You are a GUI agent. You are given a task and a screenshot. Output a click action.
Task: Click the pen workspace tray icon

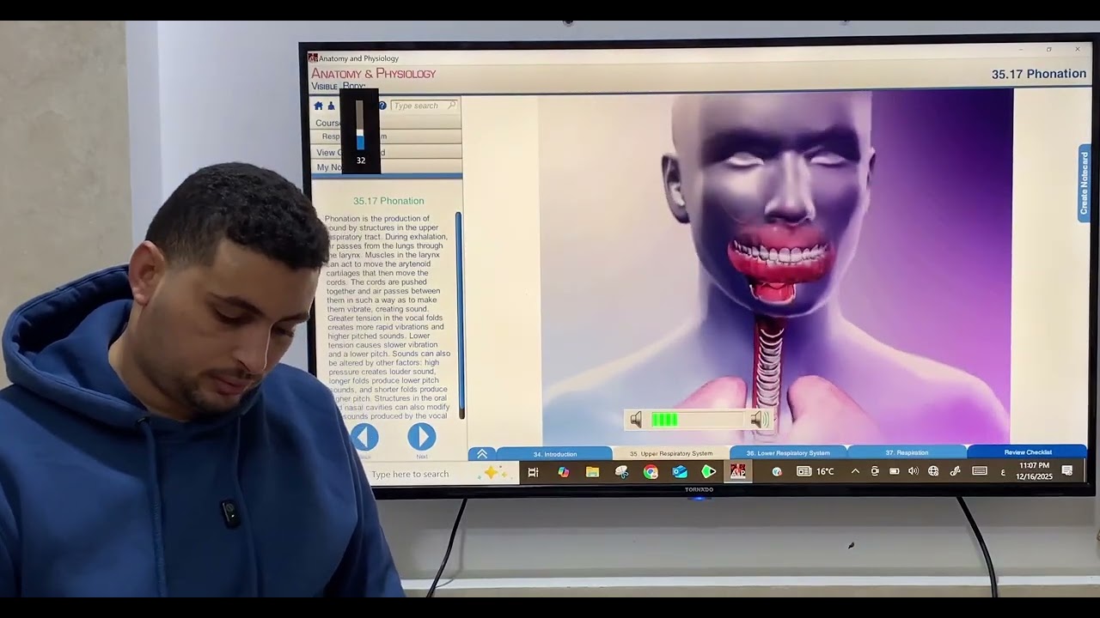[x=955, y=471]
